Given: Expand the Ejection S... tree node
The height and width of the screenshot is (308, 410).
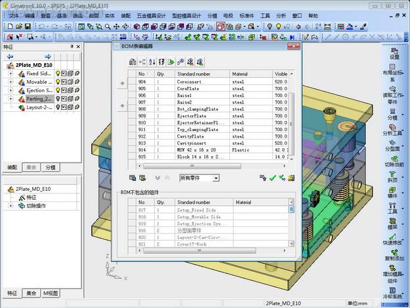Looking at the screenshot, I should point(11,90).
